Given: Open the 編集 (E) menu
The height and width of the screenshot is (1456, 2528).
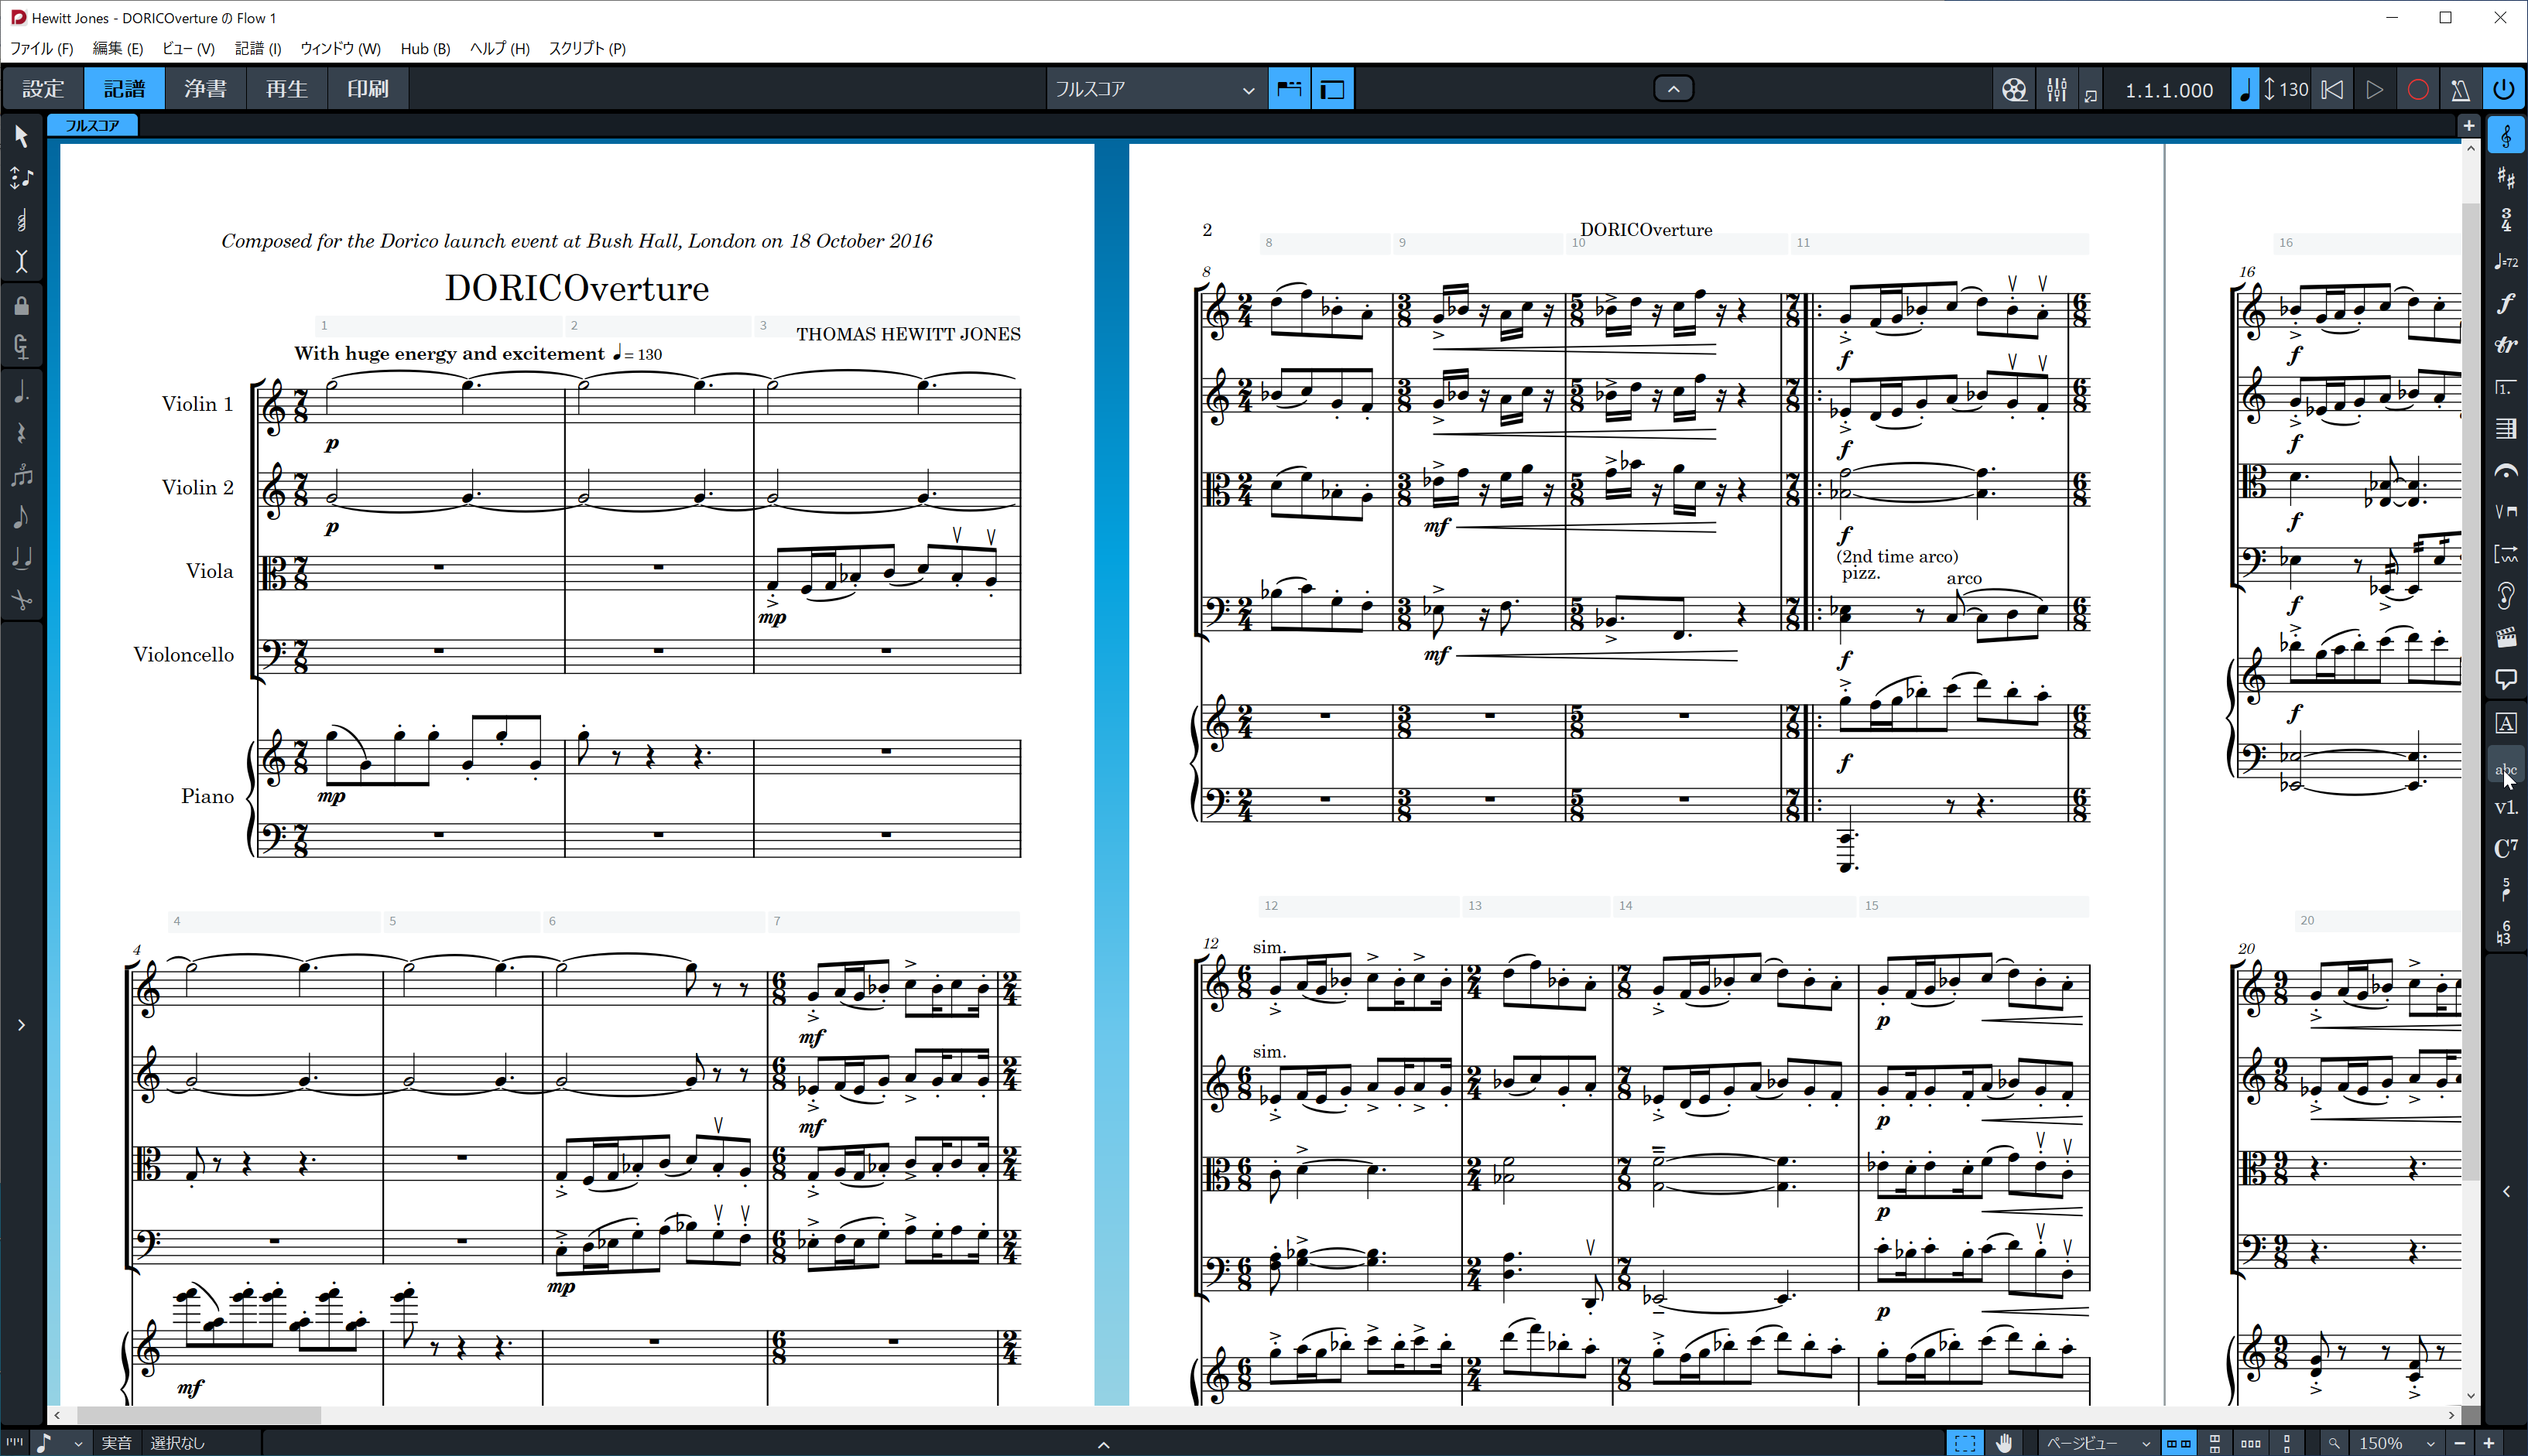Looking at the screenshot, I should [x=117, y=48].
